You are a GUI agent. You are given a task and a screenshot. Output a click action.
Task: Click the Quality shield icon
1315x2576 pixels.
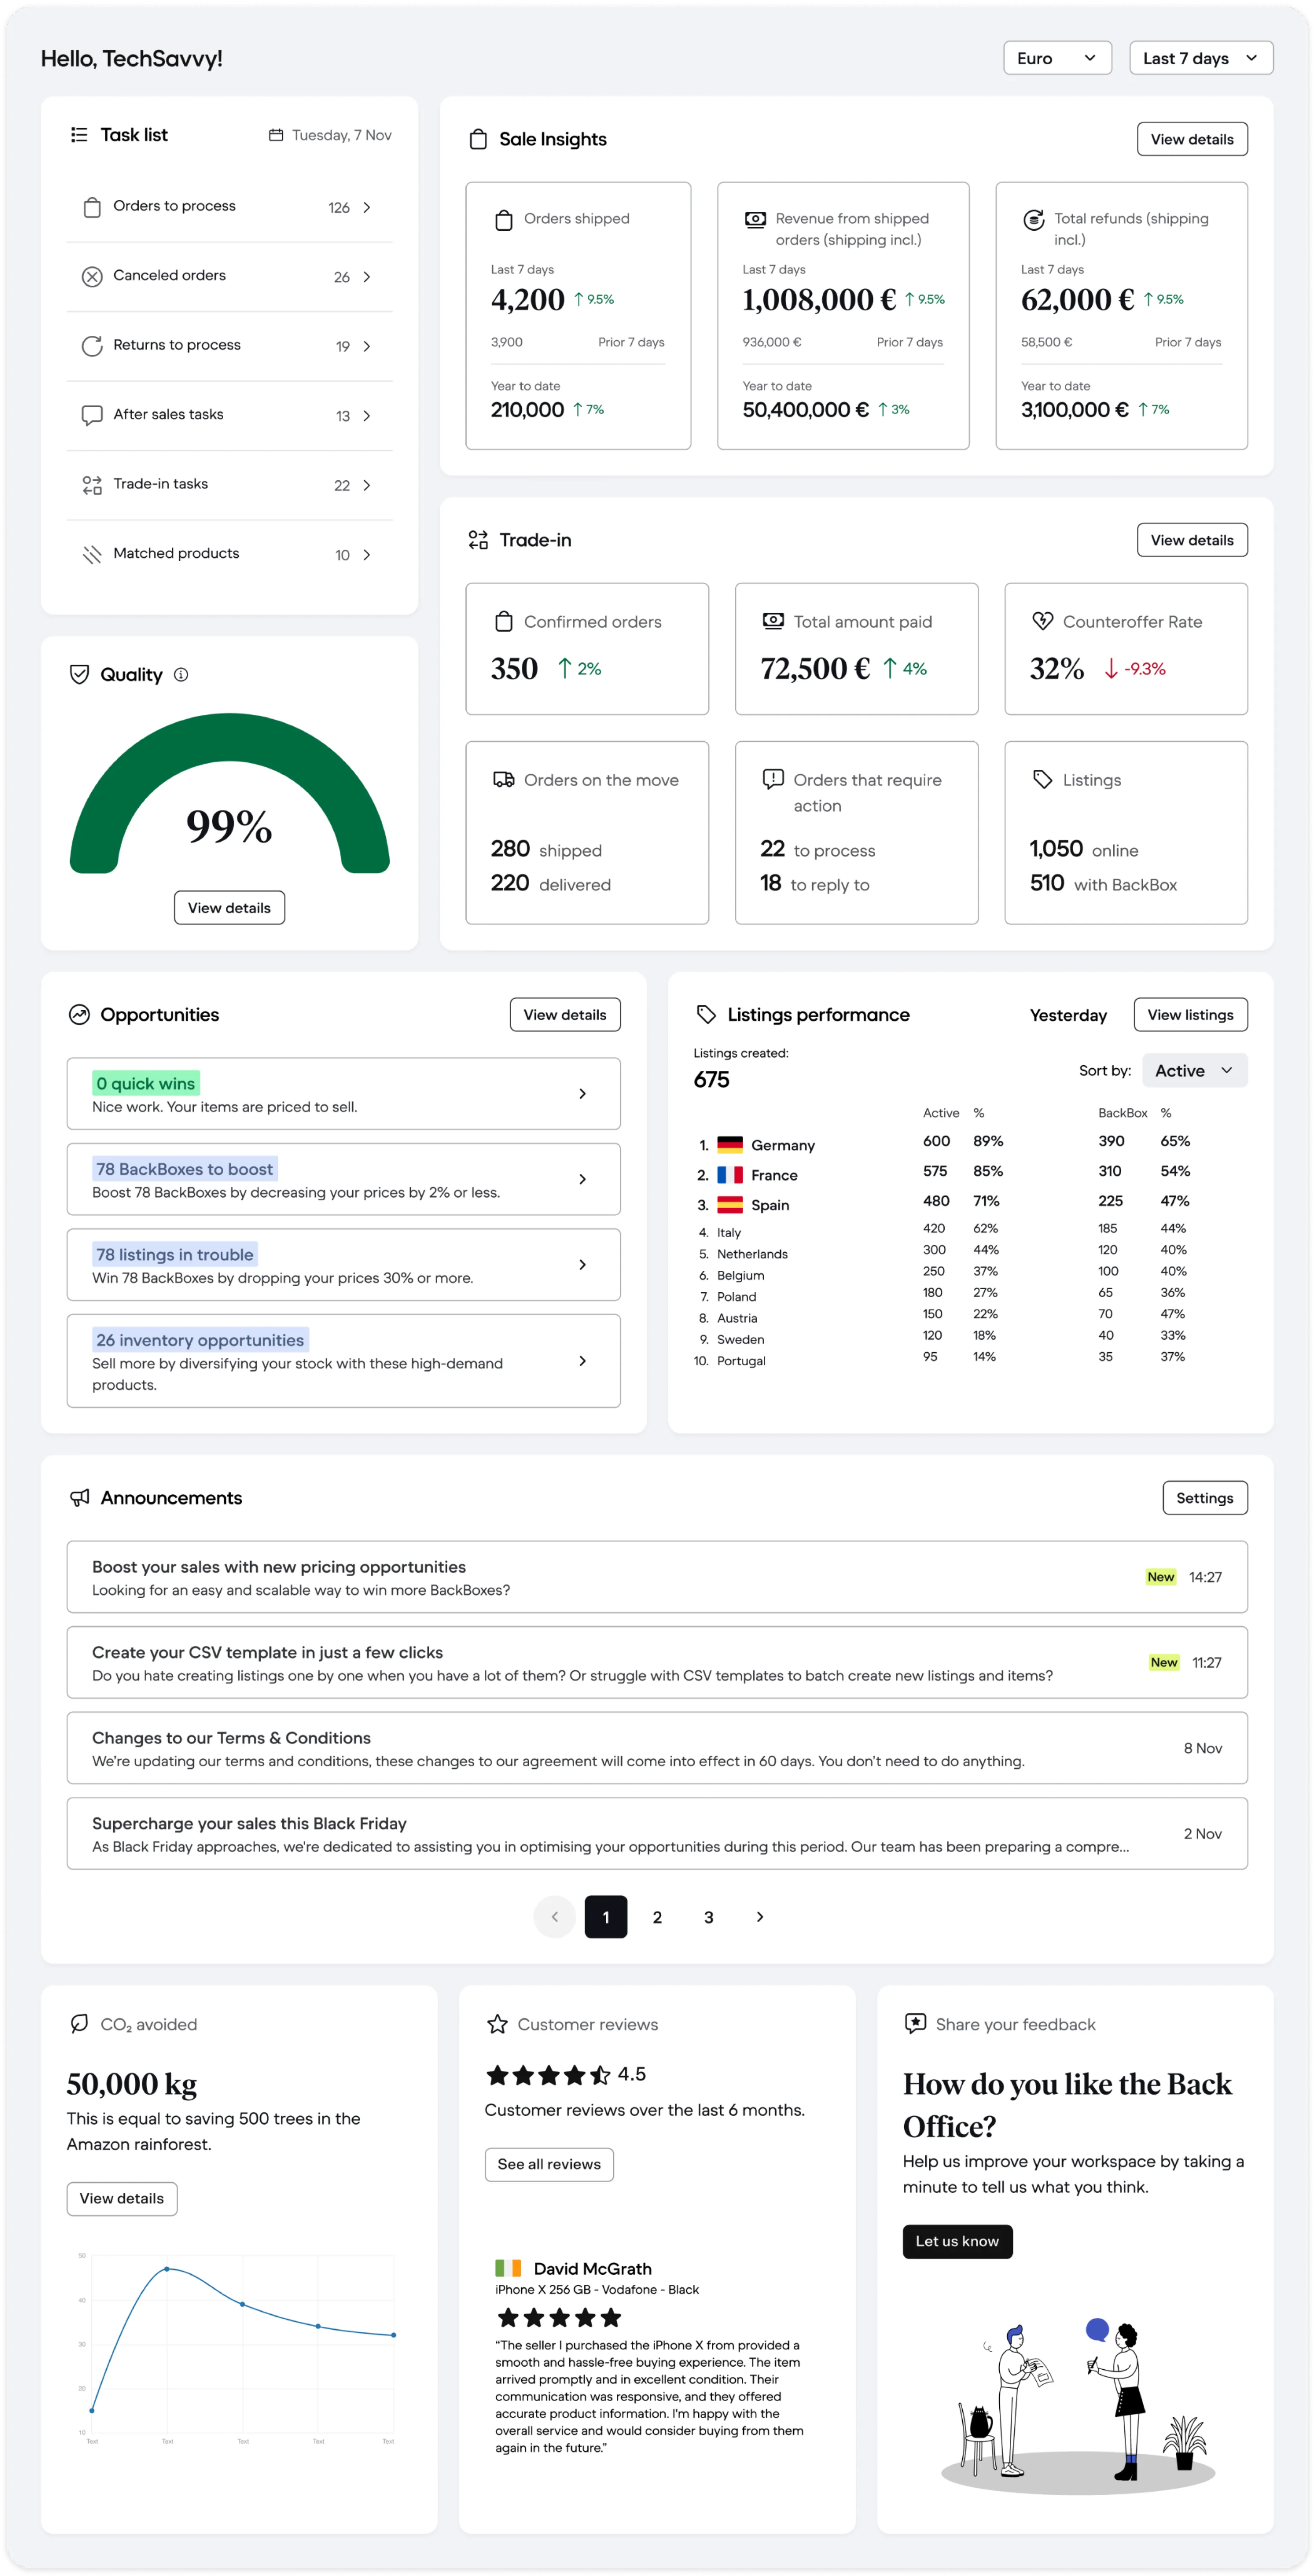(79, 674)
